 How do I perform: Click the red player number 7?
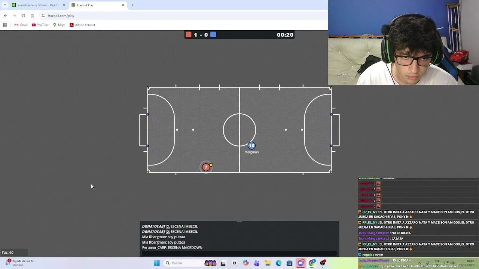click(x=206, y=167)
